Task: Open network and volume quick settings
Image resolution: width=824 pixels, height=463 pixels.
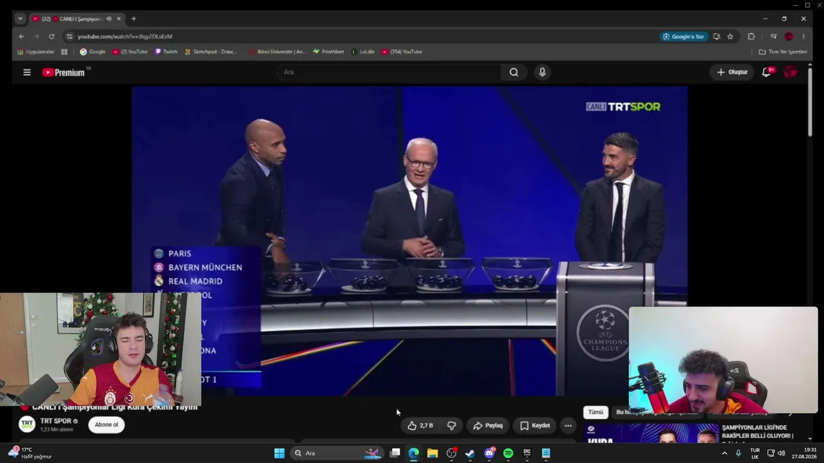Action: point(778,453)
